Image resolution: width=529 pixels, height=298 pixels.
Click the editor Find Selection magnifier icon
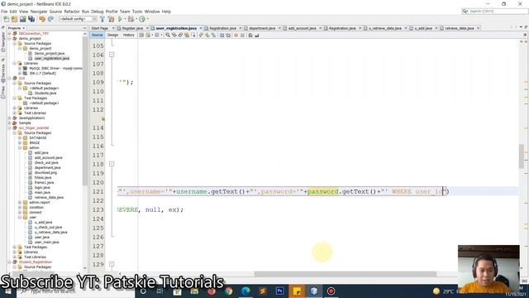click(x=168, y=35)
